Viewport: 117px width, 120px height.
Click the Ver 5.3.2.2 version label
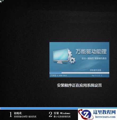tap(97, 75)
